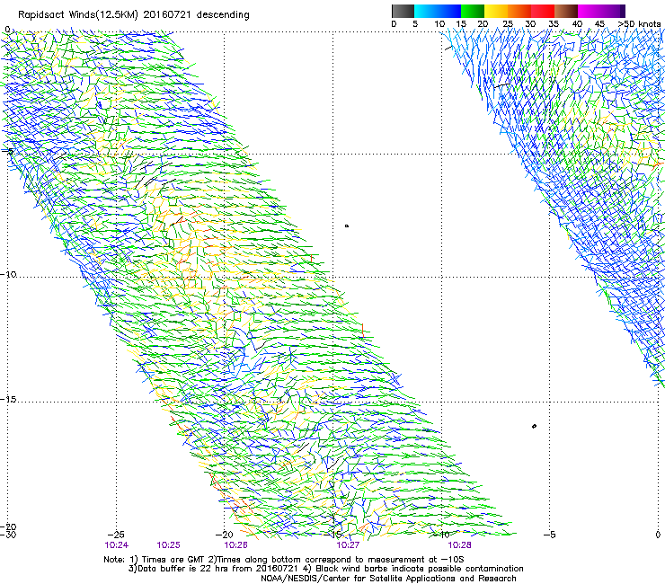Click the magenta 40-45 knots legend segment
Screen dimensions: 665x584
point(590,11)
